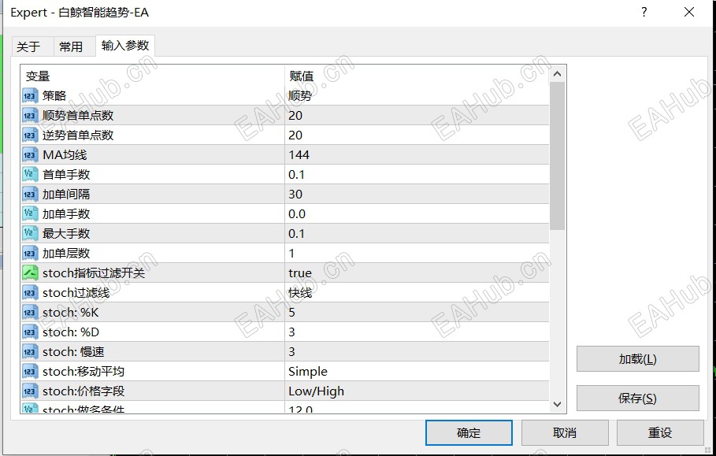This screenshot has width=716, height=456.
Task: Click the icon beside stoch:移动平均
Action: [x=30, y=371]
